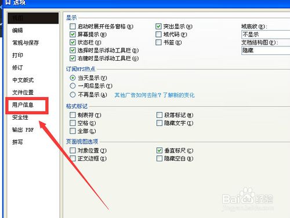Uncheck the 屏幕提示 option

tap(72, 35)
